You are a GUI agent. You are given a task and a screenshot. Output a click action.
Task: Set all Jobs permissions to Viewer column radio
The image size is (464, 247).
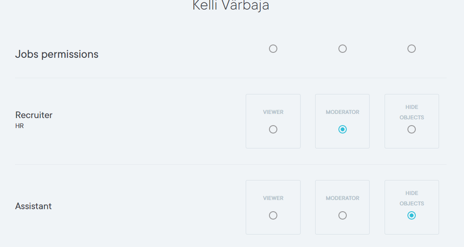tap(273, 49)
